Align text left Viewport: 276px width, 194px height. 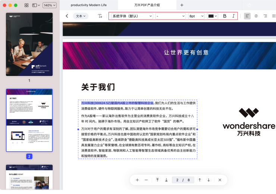(x=247, y=16)
